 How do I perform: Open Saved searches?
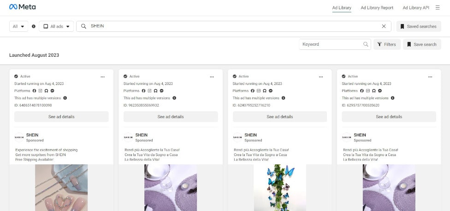pyautogui.click(x=418, y=26)
